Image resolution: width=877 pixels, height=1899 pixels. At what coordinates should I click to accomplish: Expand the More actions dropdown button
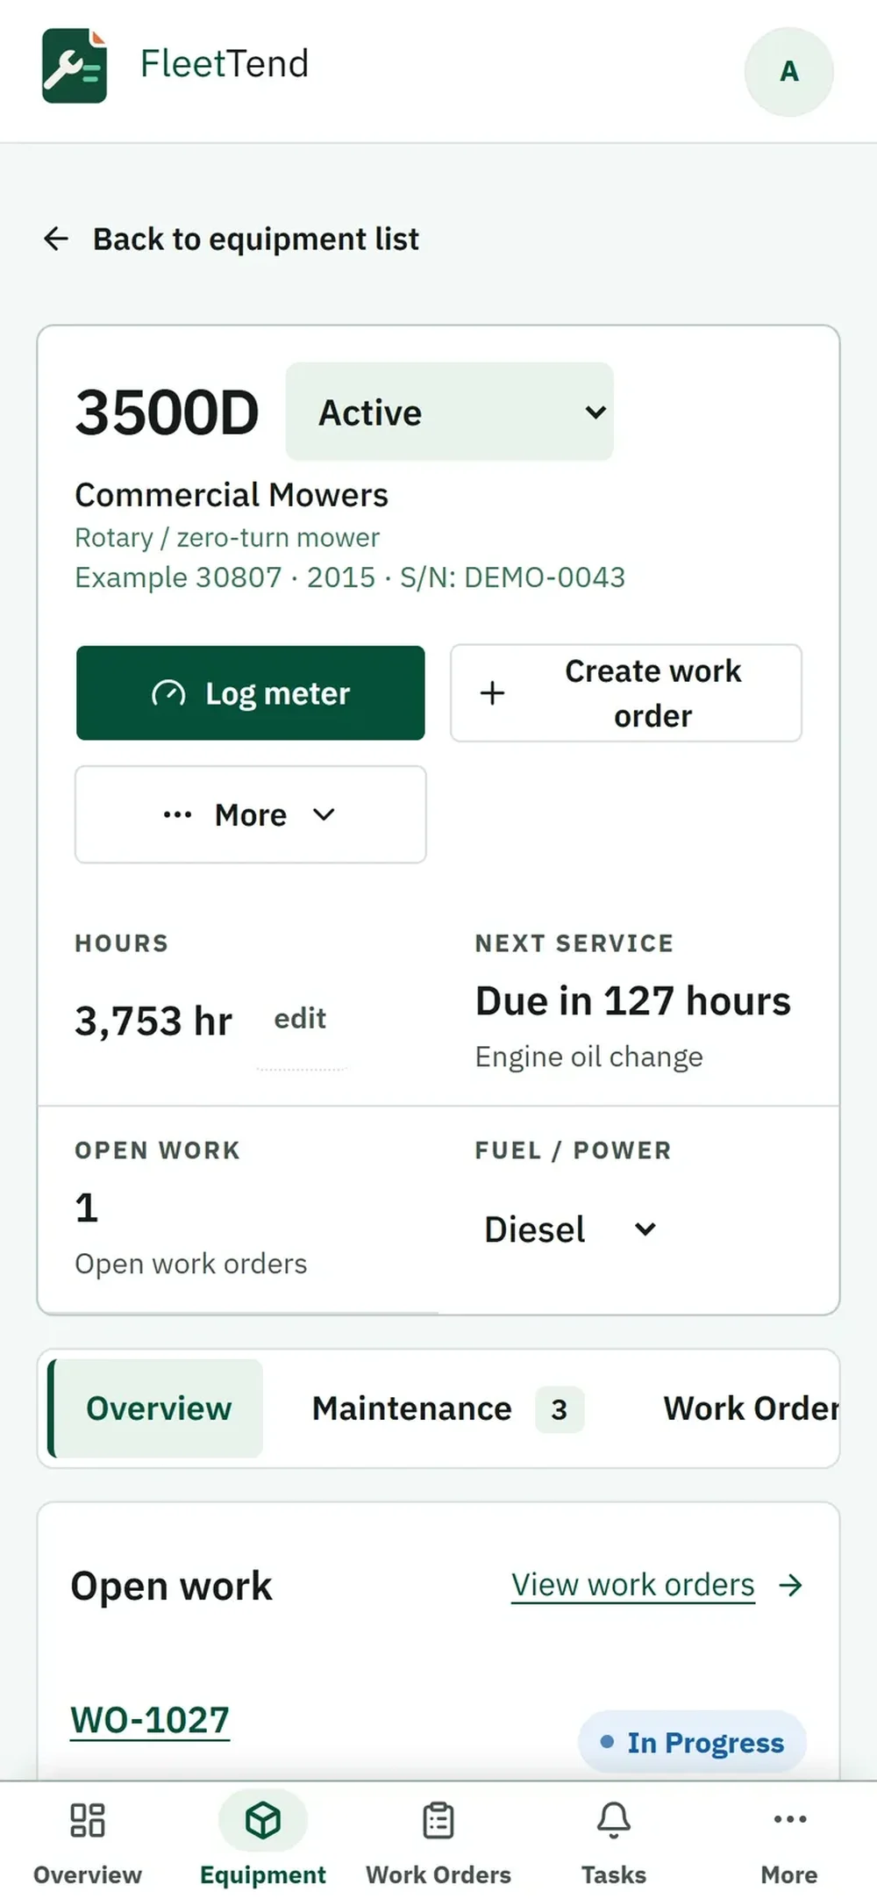(251, 814)
